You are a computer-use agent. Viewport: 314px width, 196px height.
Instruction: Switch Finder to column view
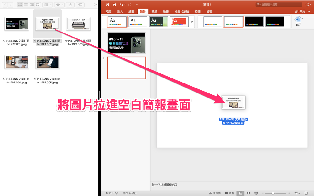(x=32, y=4)
